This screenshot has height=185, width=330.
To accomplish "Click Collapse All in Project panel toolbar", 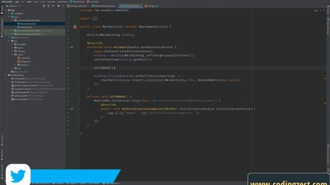I will tap(53, 6).
